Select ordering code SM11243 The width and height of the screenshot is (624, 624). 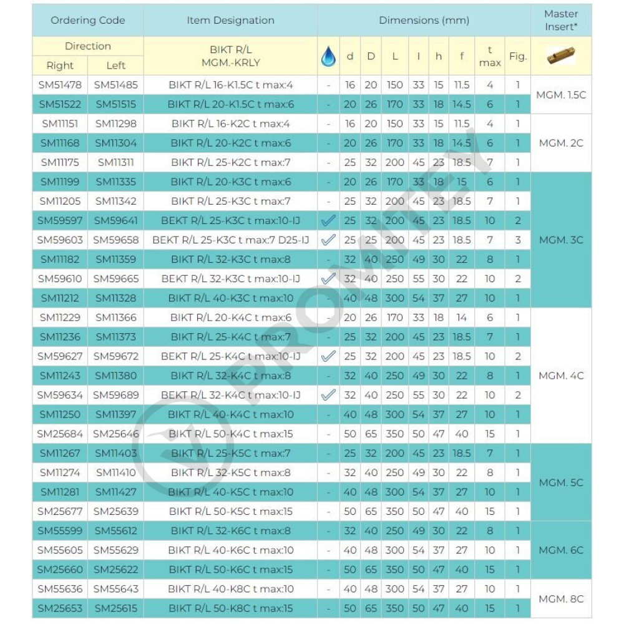60,376
